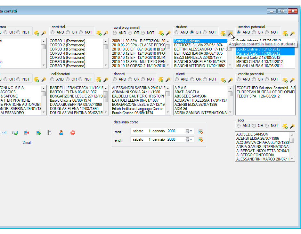Viewport: 301px width, 234px height.
Task: Click the magic wand icon for clienti
Action: click(230, 80)
